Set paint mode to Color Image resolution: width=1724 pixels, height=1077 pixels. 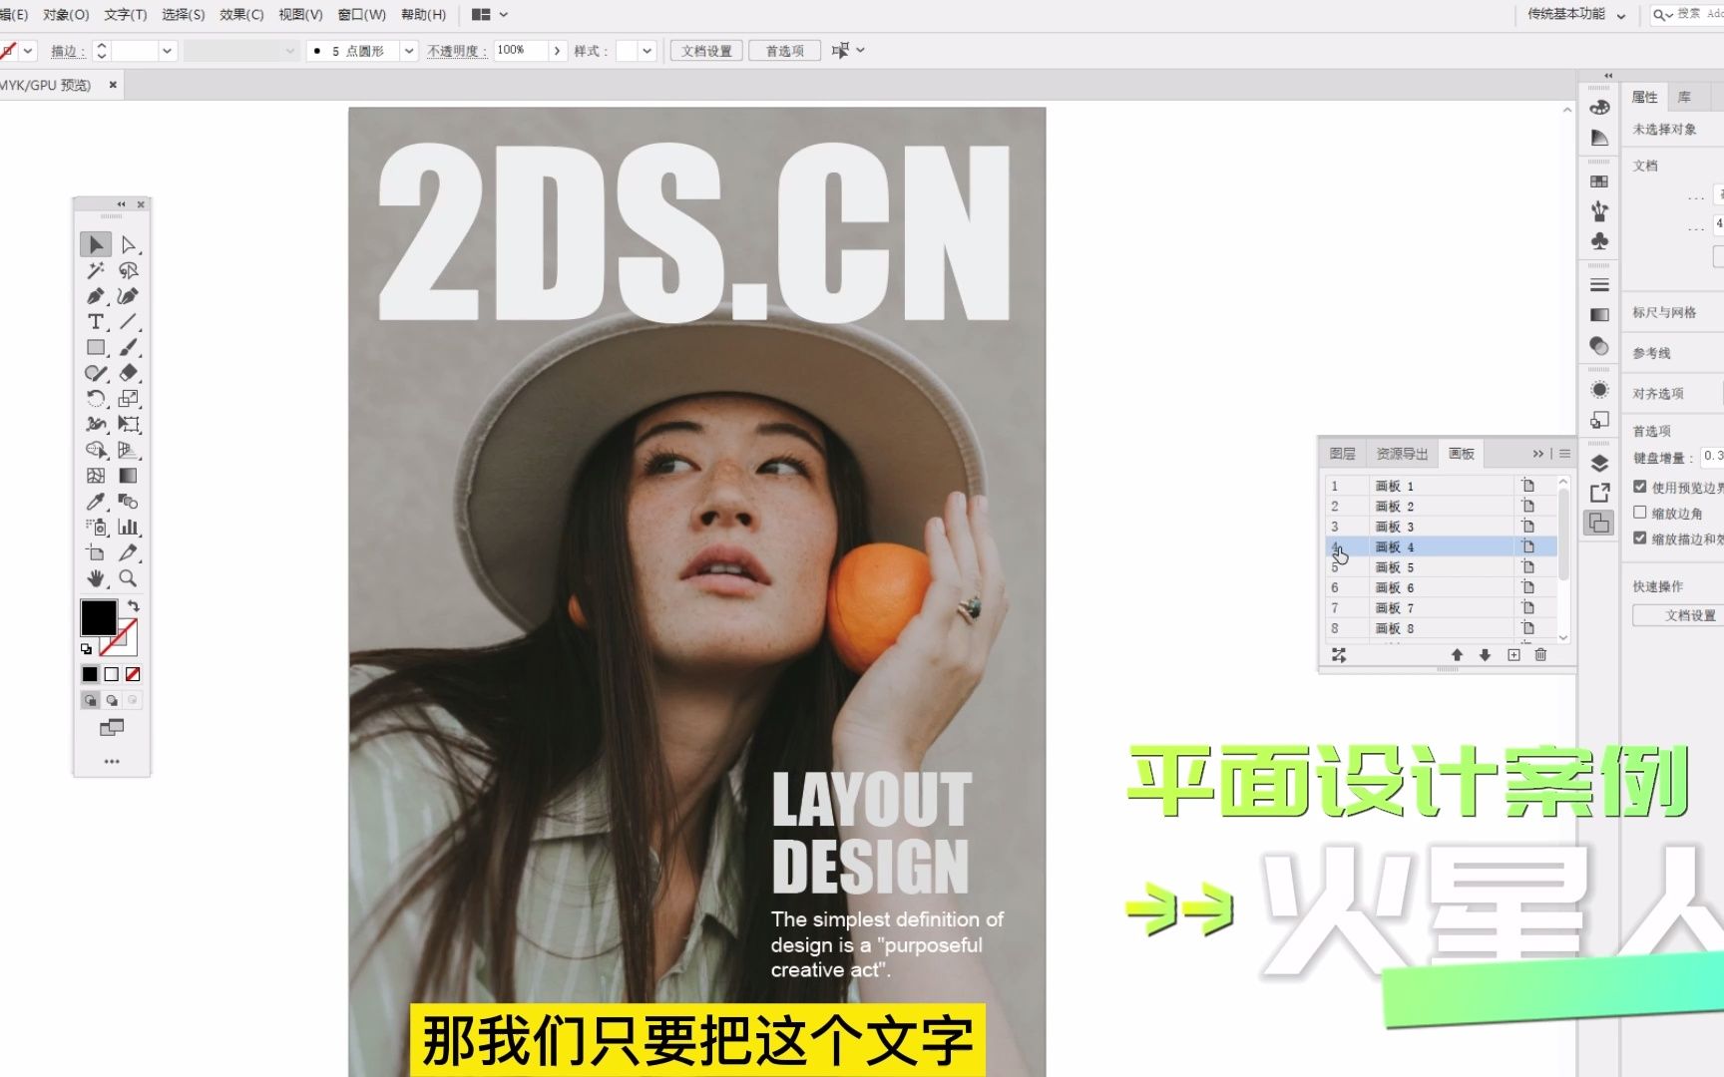pos(90,674)
